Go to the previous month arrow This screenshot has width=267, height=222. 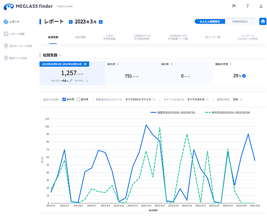coord(71,22)
